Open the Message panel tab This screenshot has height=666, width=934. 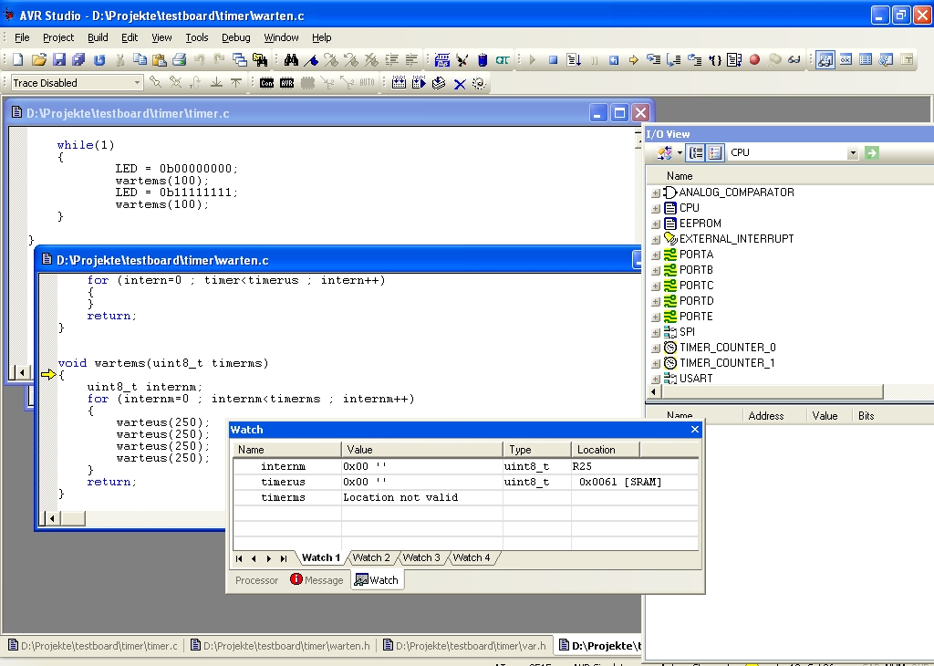[317, 580]
